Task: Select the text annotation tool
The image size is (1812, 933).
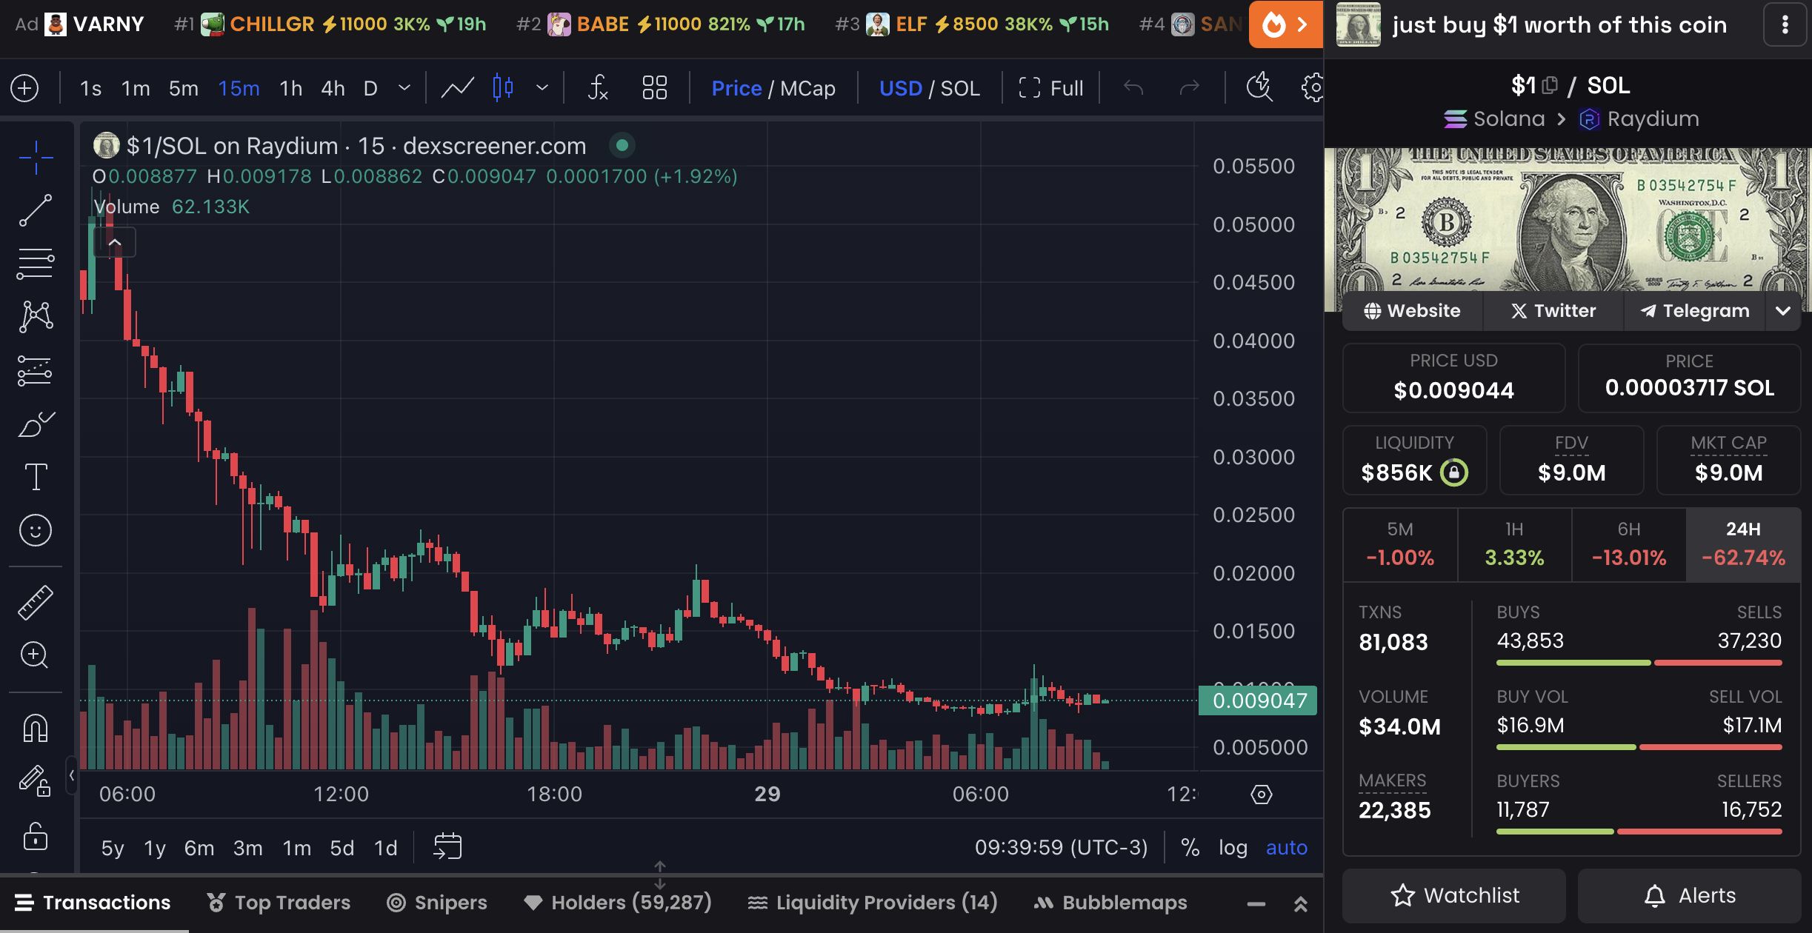Action: (x=35, y=477)
